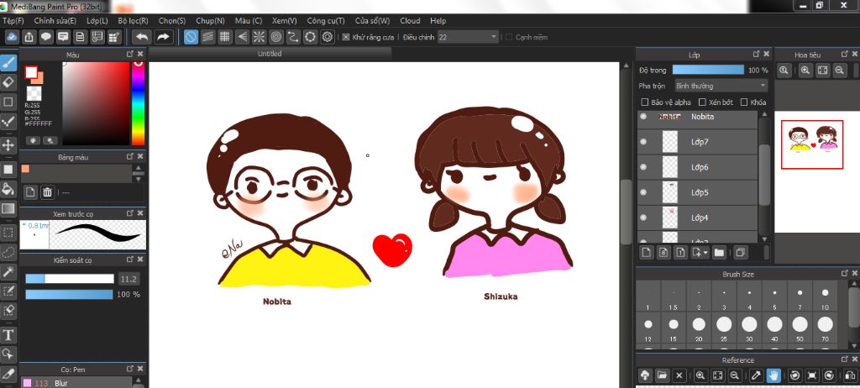Enable vanishing point snap guide
The height and width of the screenshot is (388, 860).
242,37
